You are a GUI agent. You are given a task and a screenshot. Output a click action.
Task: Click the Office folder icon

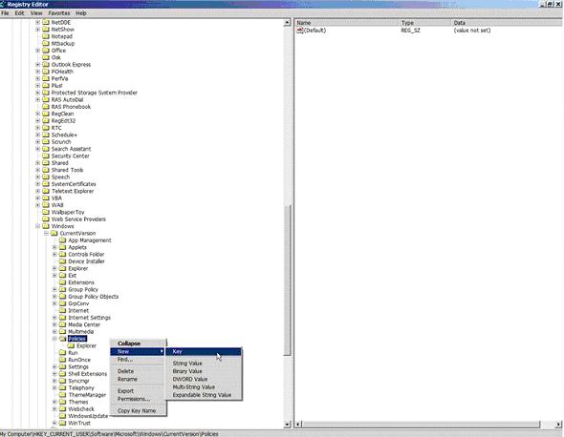pos(46,51)
